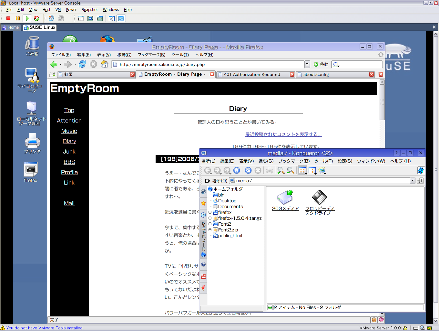
Task: Click the Konqueror Reload icon
Action: (248, 170)
